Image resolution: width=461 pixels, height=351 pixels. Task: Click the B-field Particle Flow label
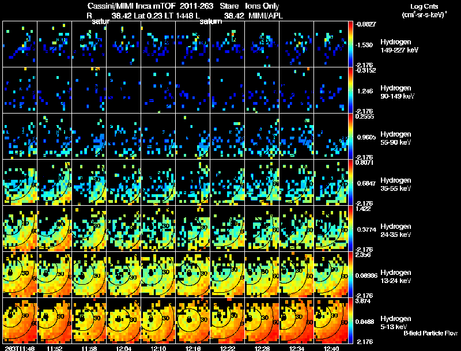[x=430, y=333]
